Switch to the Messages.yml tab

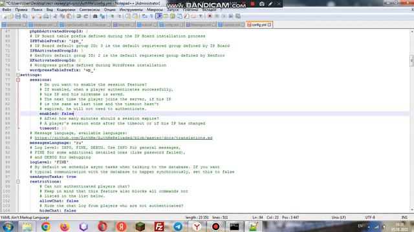tap(201, 24)
